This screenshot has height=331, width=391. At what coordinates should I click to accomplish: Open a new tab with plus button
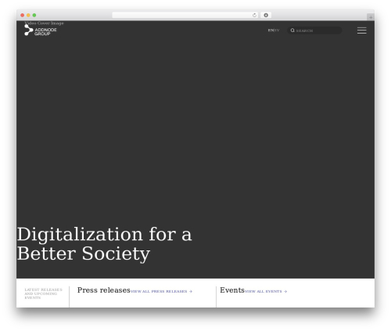[x=371, y=17]
